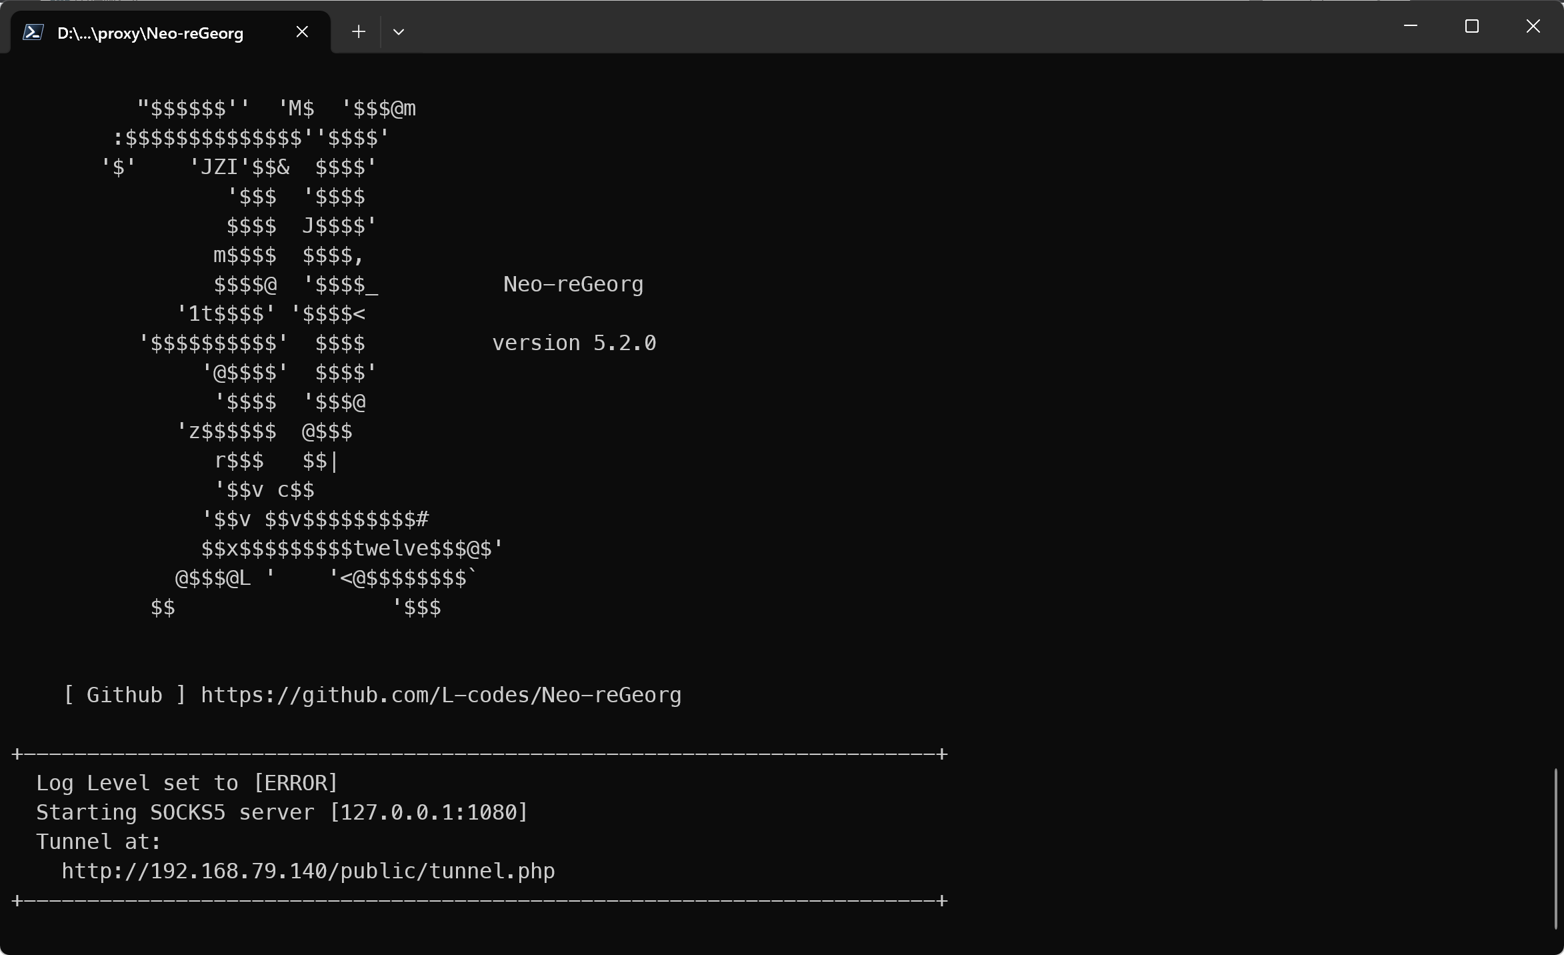The image size is (1564, 955).
Task: Open a new terminal tab with plus
Action: click(359, 32)
